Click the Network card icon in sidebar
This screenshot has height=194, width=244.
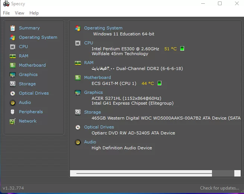click(x=13, y=121)
